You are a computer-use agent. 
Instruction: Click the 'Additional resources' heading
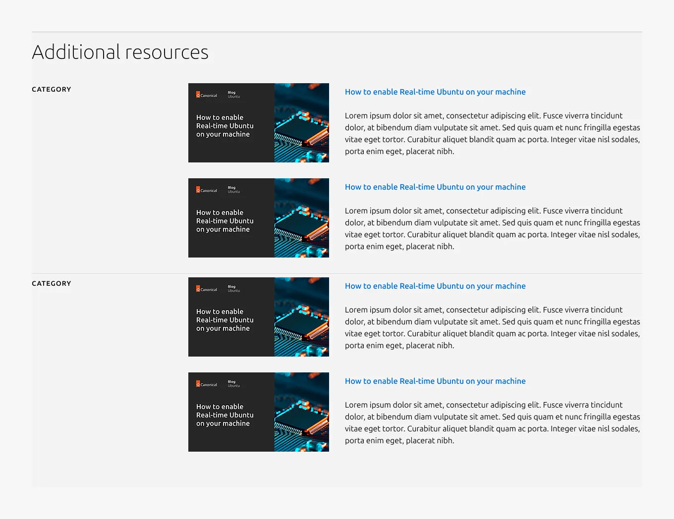120,52
